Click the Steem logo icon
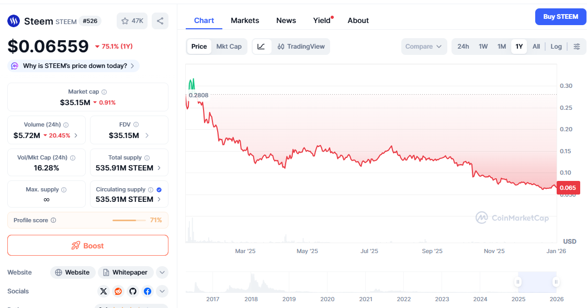Image resolution: width=587 pixels, height=308 pixels. tap(14, 21)
